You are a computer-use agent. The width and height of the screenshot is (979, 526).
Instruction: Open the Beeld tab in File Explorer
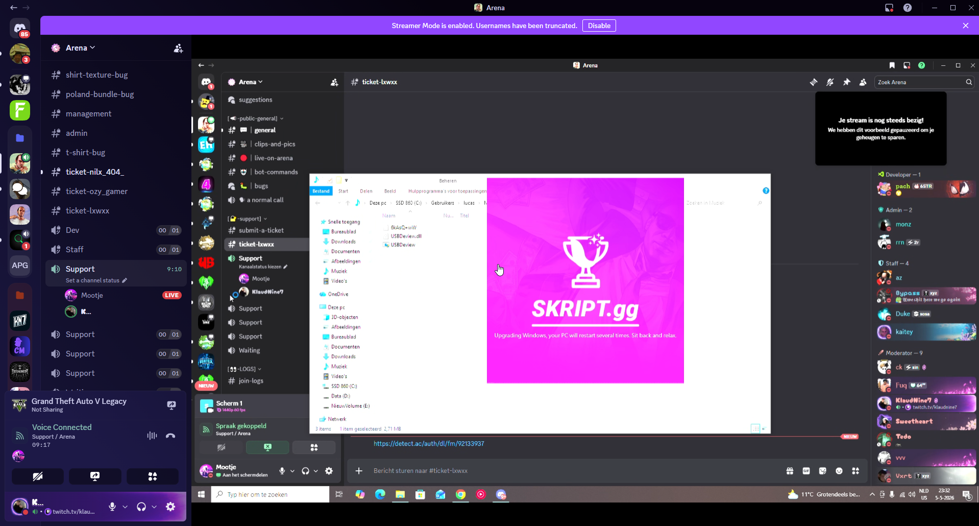pos(390,191)
